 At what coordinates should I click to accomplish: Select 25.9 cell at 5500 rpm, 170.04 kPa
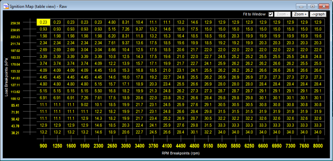pos(222,63)
